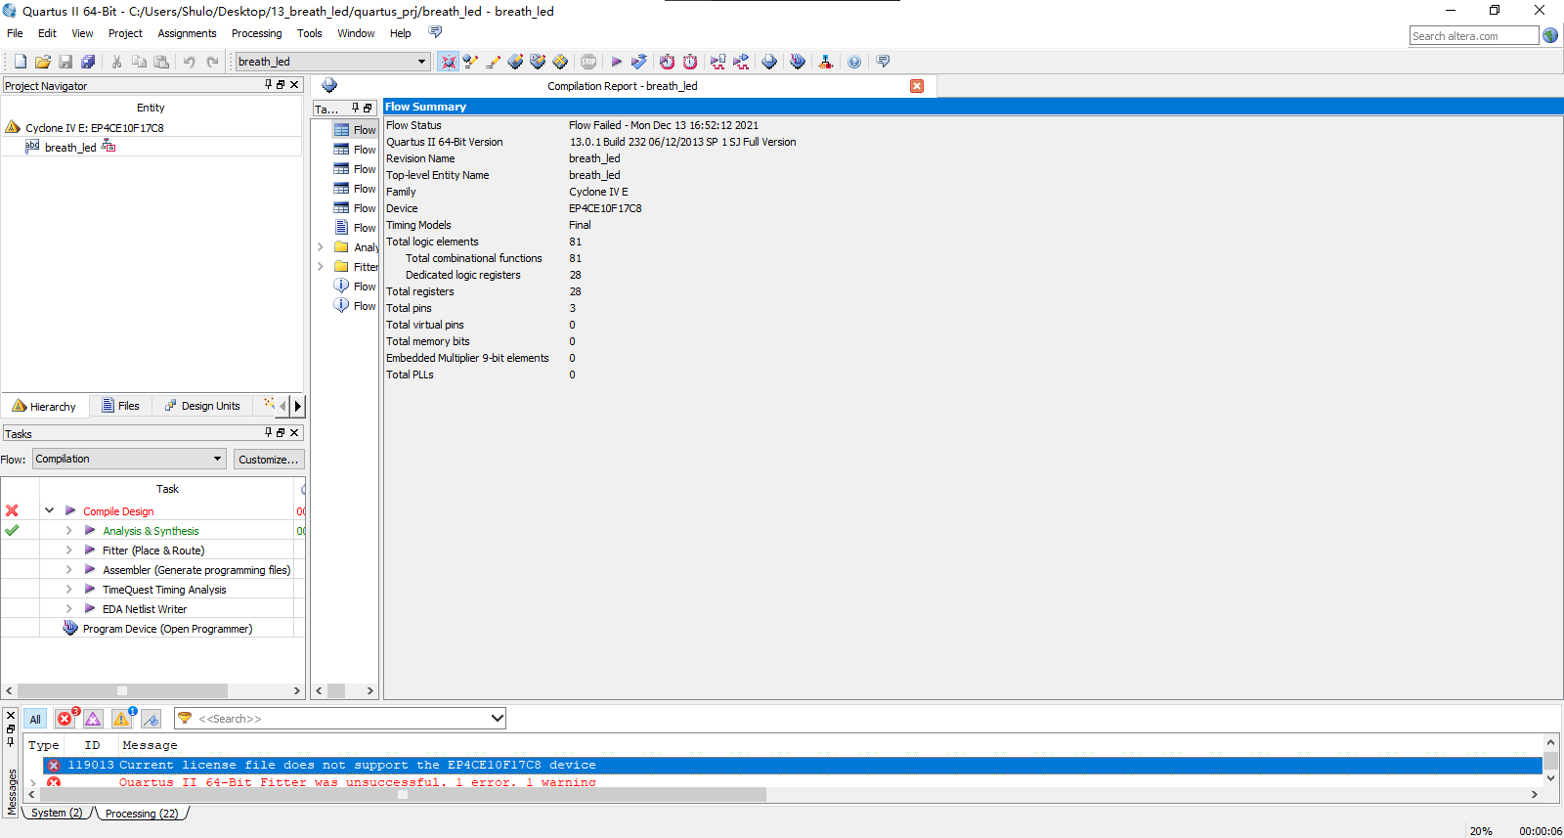Screen dimensions: 1564x838
Task: Switch to the Files tab
Action: (x=119, y=406)
